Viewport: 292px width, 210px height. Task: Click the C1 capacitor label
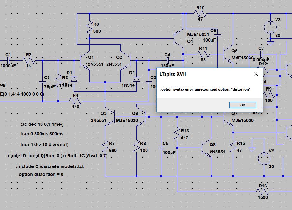click(x=8, y=55)
